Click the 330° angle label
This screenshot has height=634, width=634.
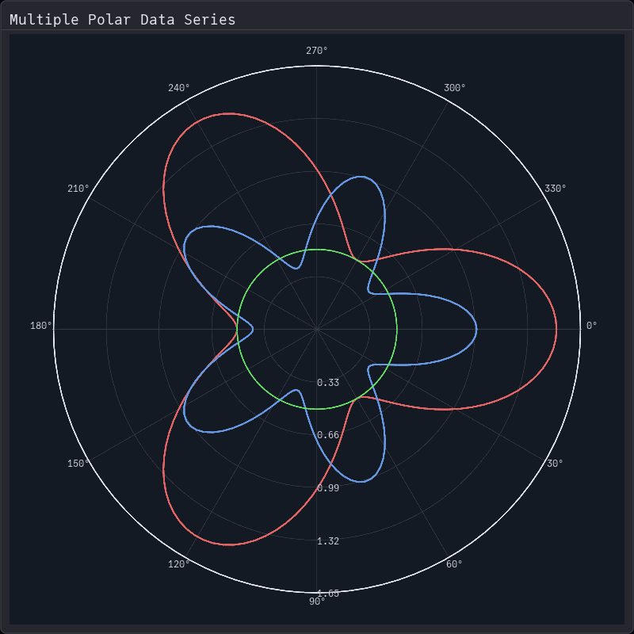tap(556, 189)
